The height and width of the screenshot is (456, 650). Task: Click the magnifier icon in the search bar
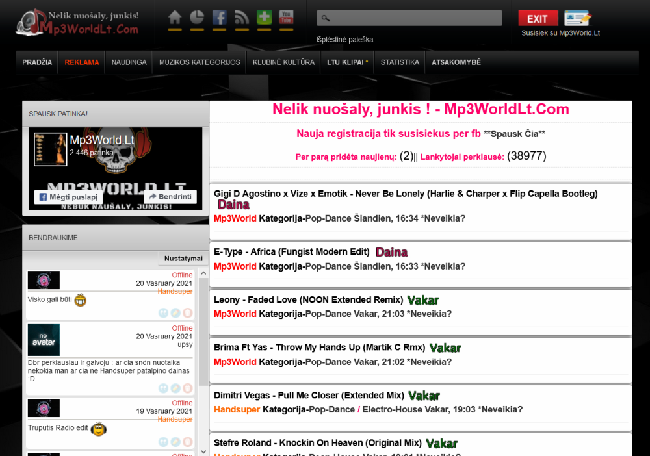(x=326, y=18)
